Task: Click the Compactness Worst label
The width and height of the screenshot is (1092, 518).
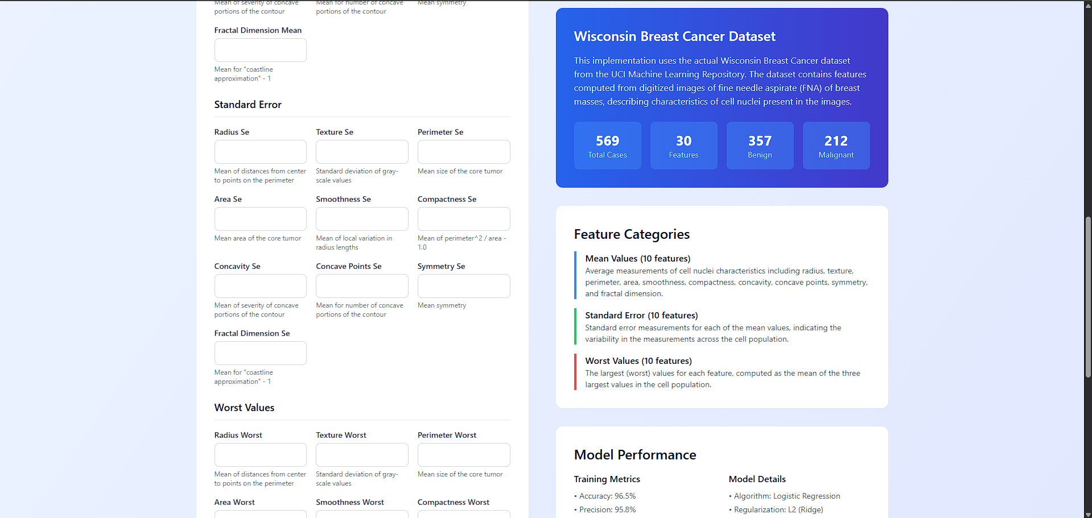Action: coord(454,502)
